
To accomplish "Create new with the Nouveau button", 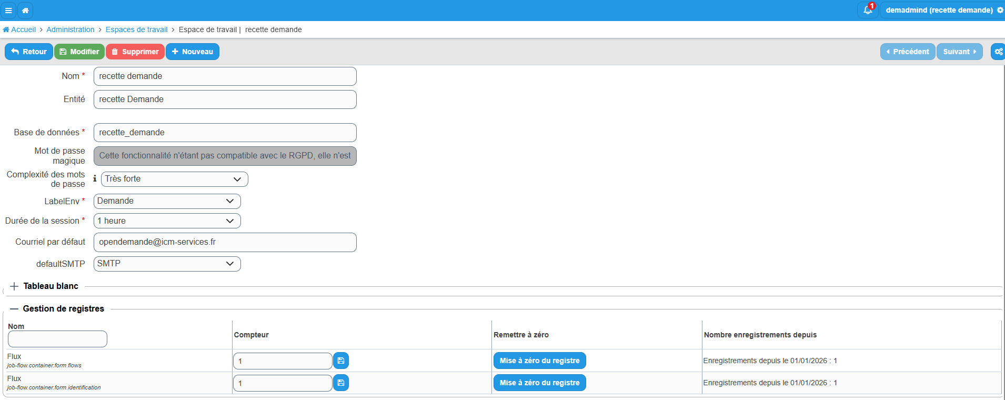I will click(193, 52).
